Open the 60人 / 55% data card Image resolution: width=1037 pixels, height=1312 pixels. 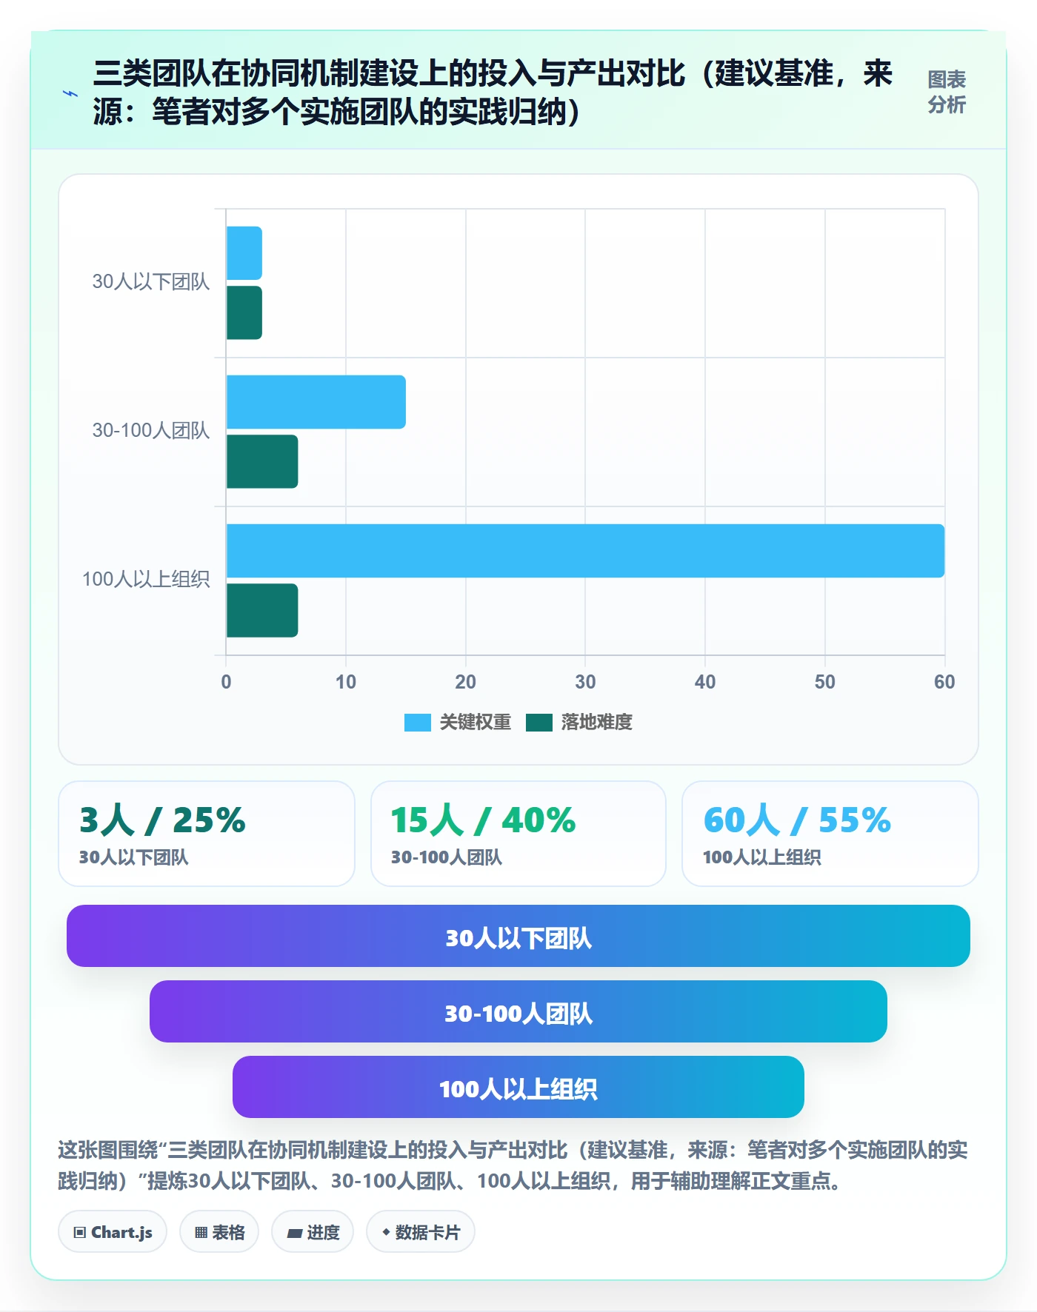(x=830, y=834)
